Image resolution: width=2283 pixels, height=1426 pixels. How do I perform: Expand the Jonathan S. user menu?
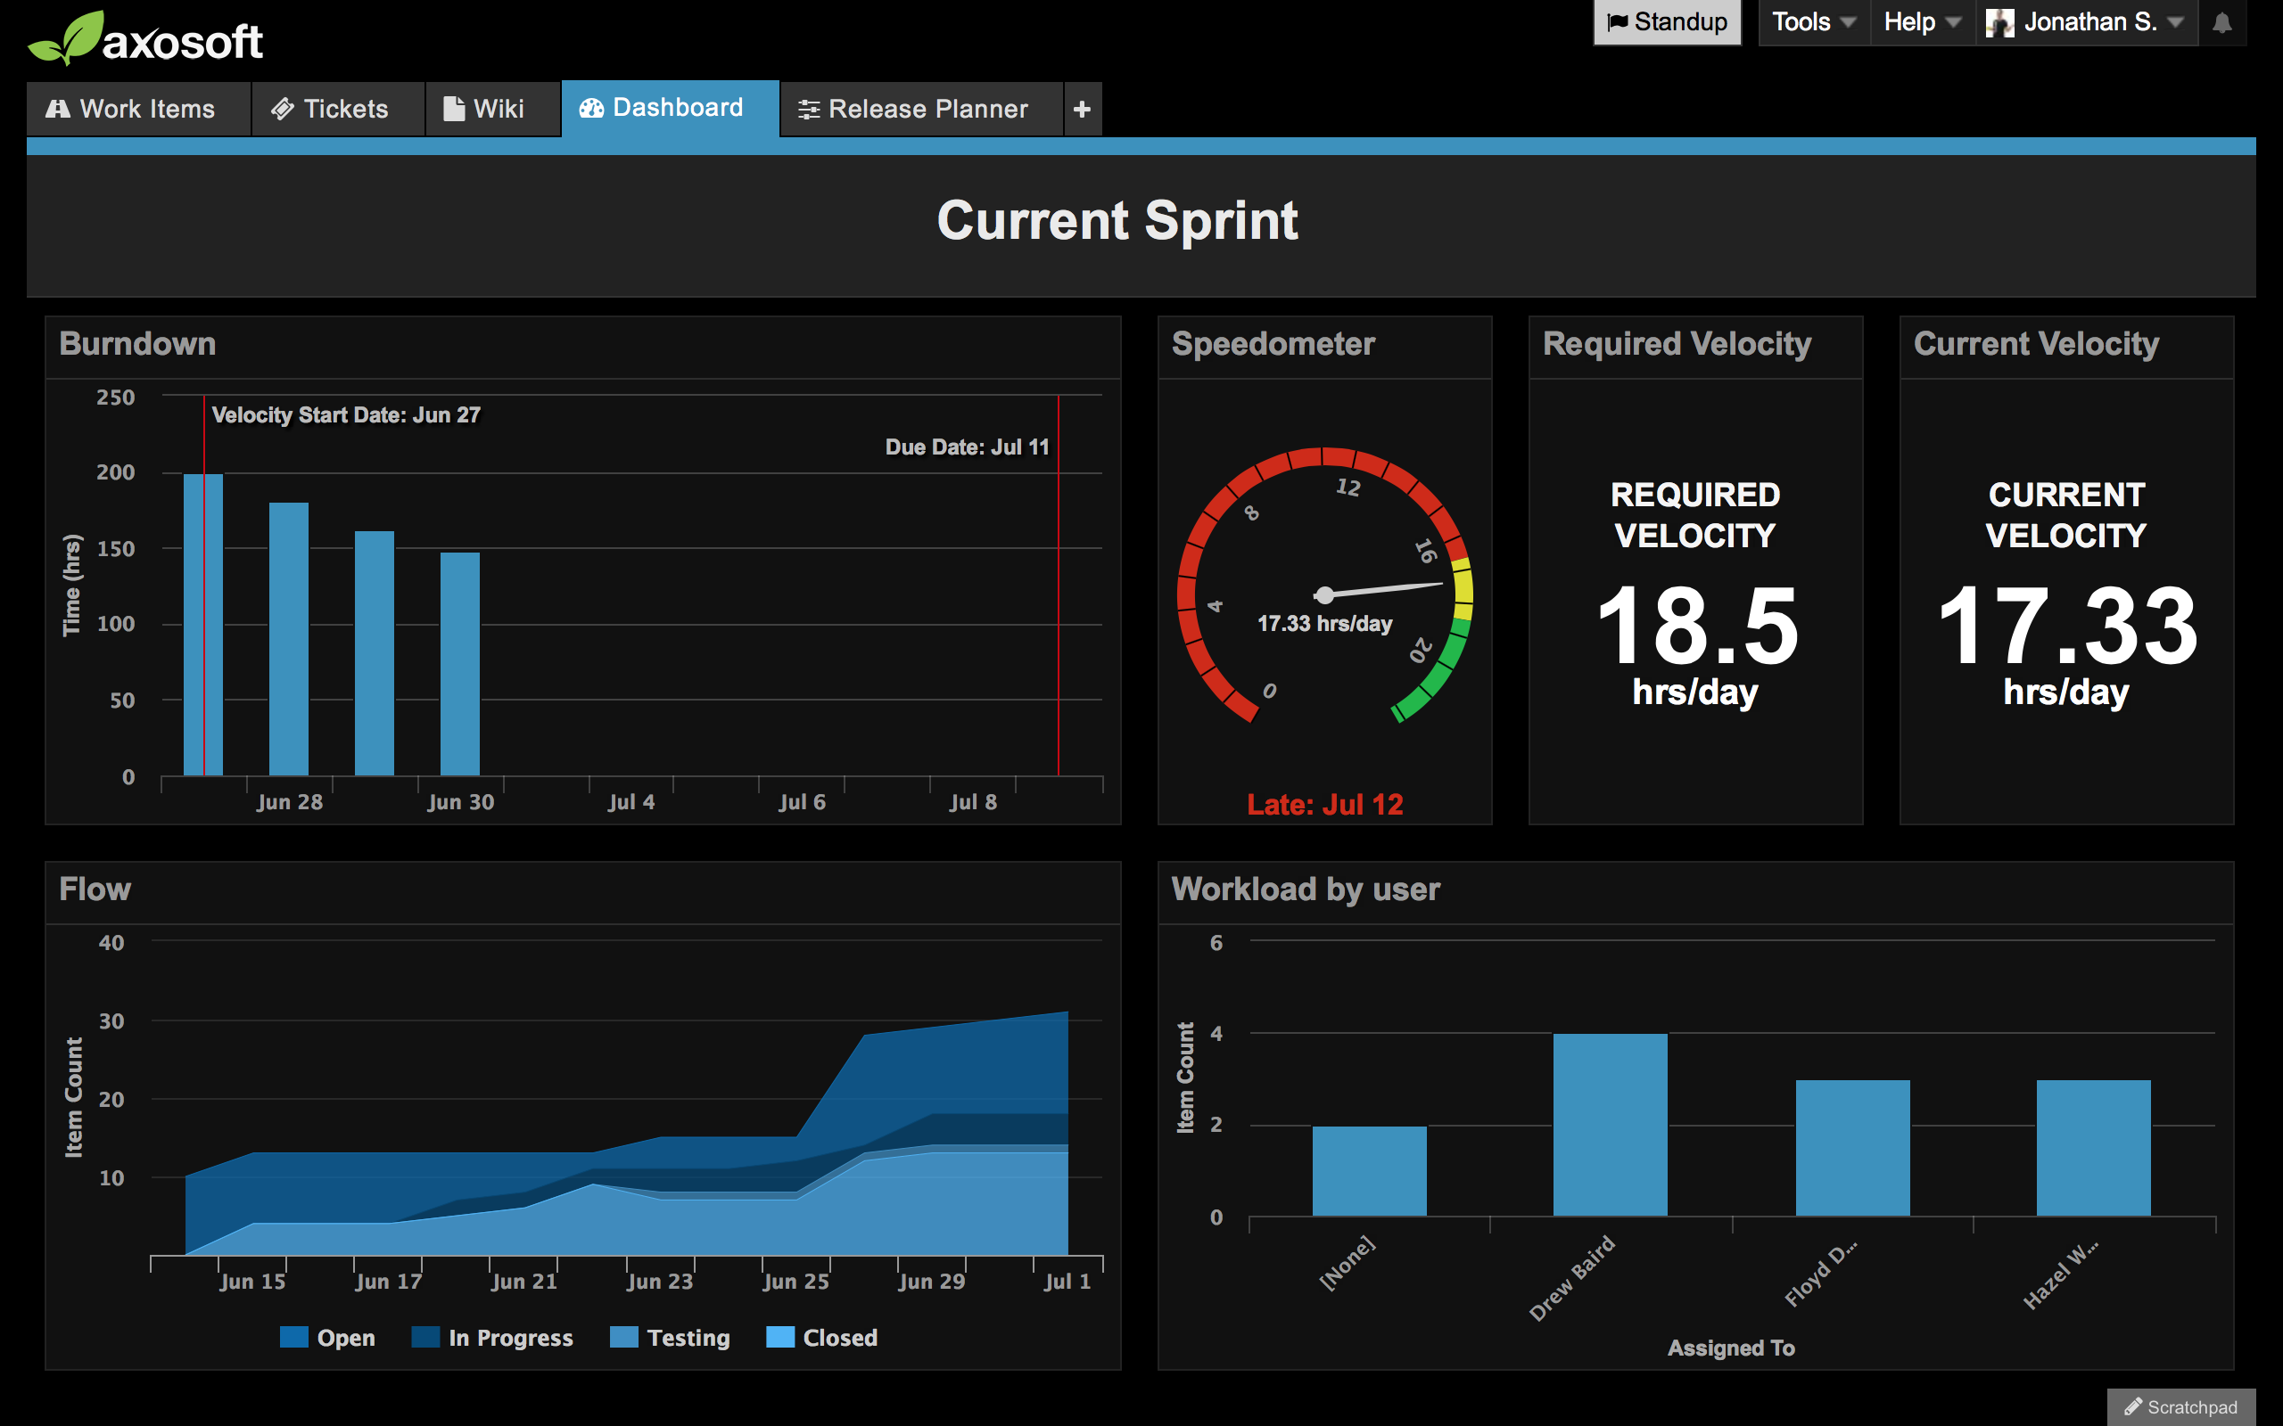point(2175,21)
